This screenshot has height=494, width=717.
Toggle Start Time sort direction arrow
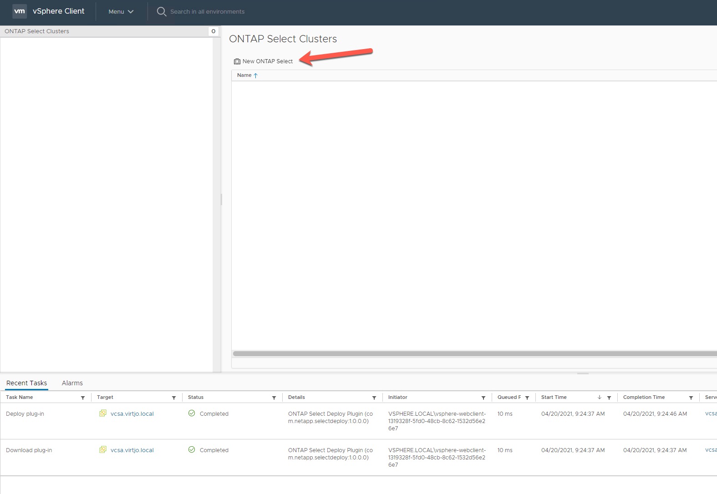click(x=600, y=398)
